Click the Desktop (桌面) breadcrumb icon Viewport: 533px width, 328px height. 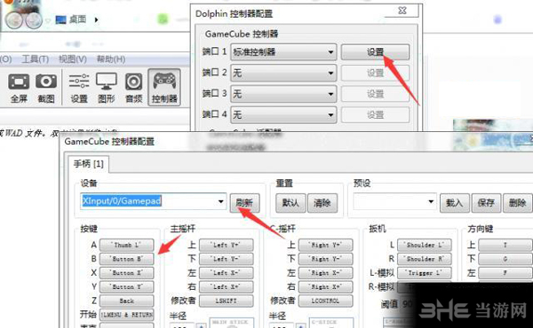tap(60, 20)
